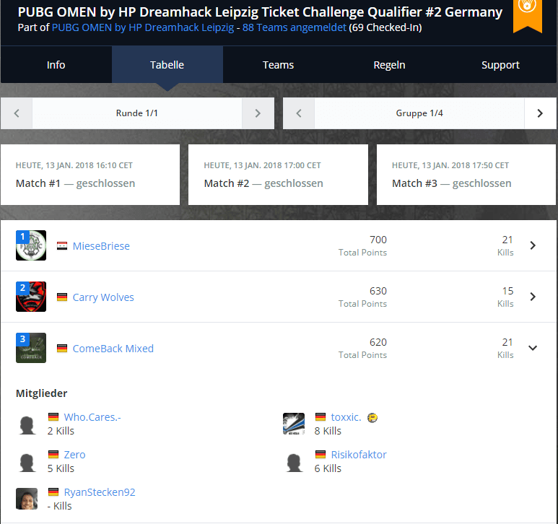Click the flag icon beside Risikofaktor

[x=321, y=454]
